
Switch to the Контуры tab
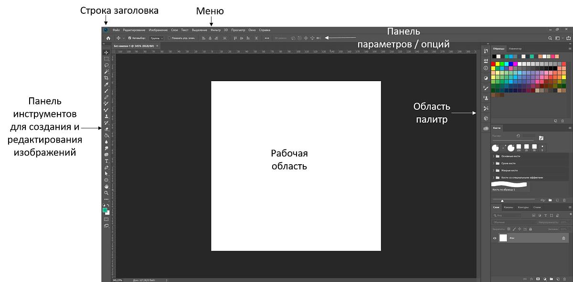(523, 208)
